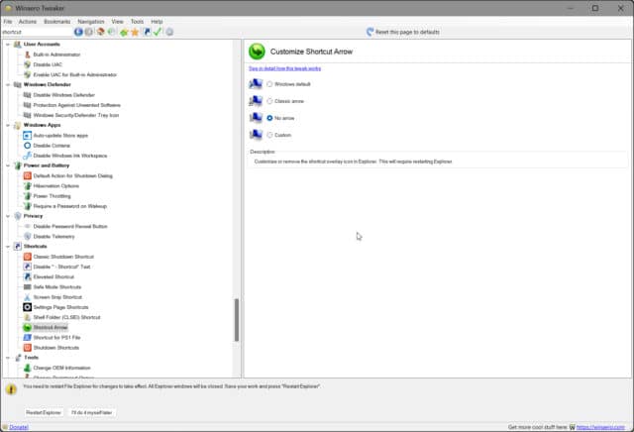Select the Windows default radio option

[269, 84]
